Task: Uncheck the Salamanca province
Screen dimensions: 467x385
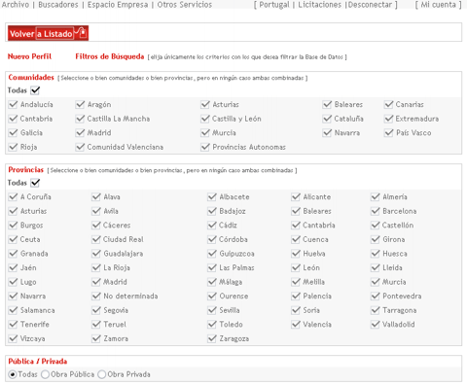Action: tap(13, 310)
